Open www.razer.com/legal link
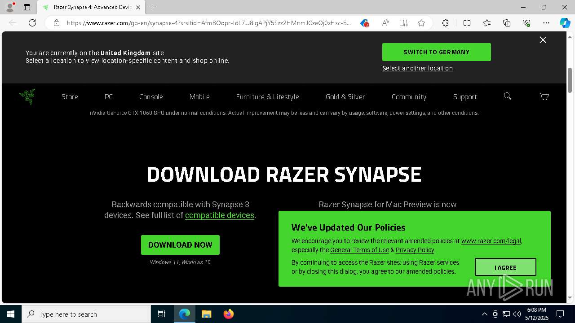Viewport: 575px width, 323px height. click(491, 241)
